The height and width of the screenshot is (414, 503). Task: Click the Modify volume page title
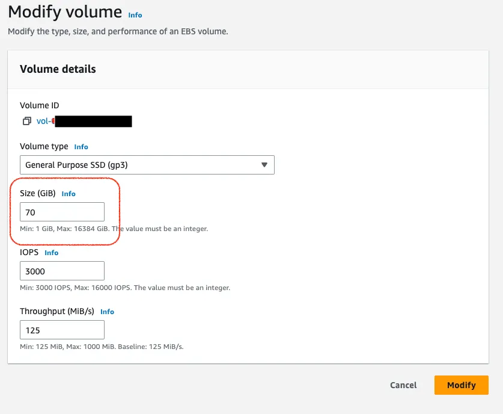(x=65, y=12)
